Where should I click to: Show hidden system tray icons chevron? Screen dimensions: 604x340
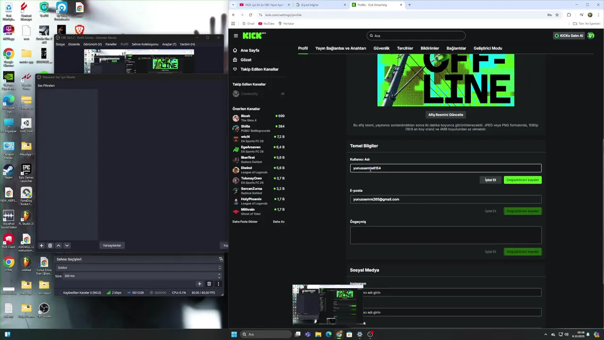546,334
